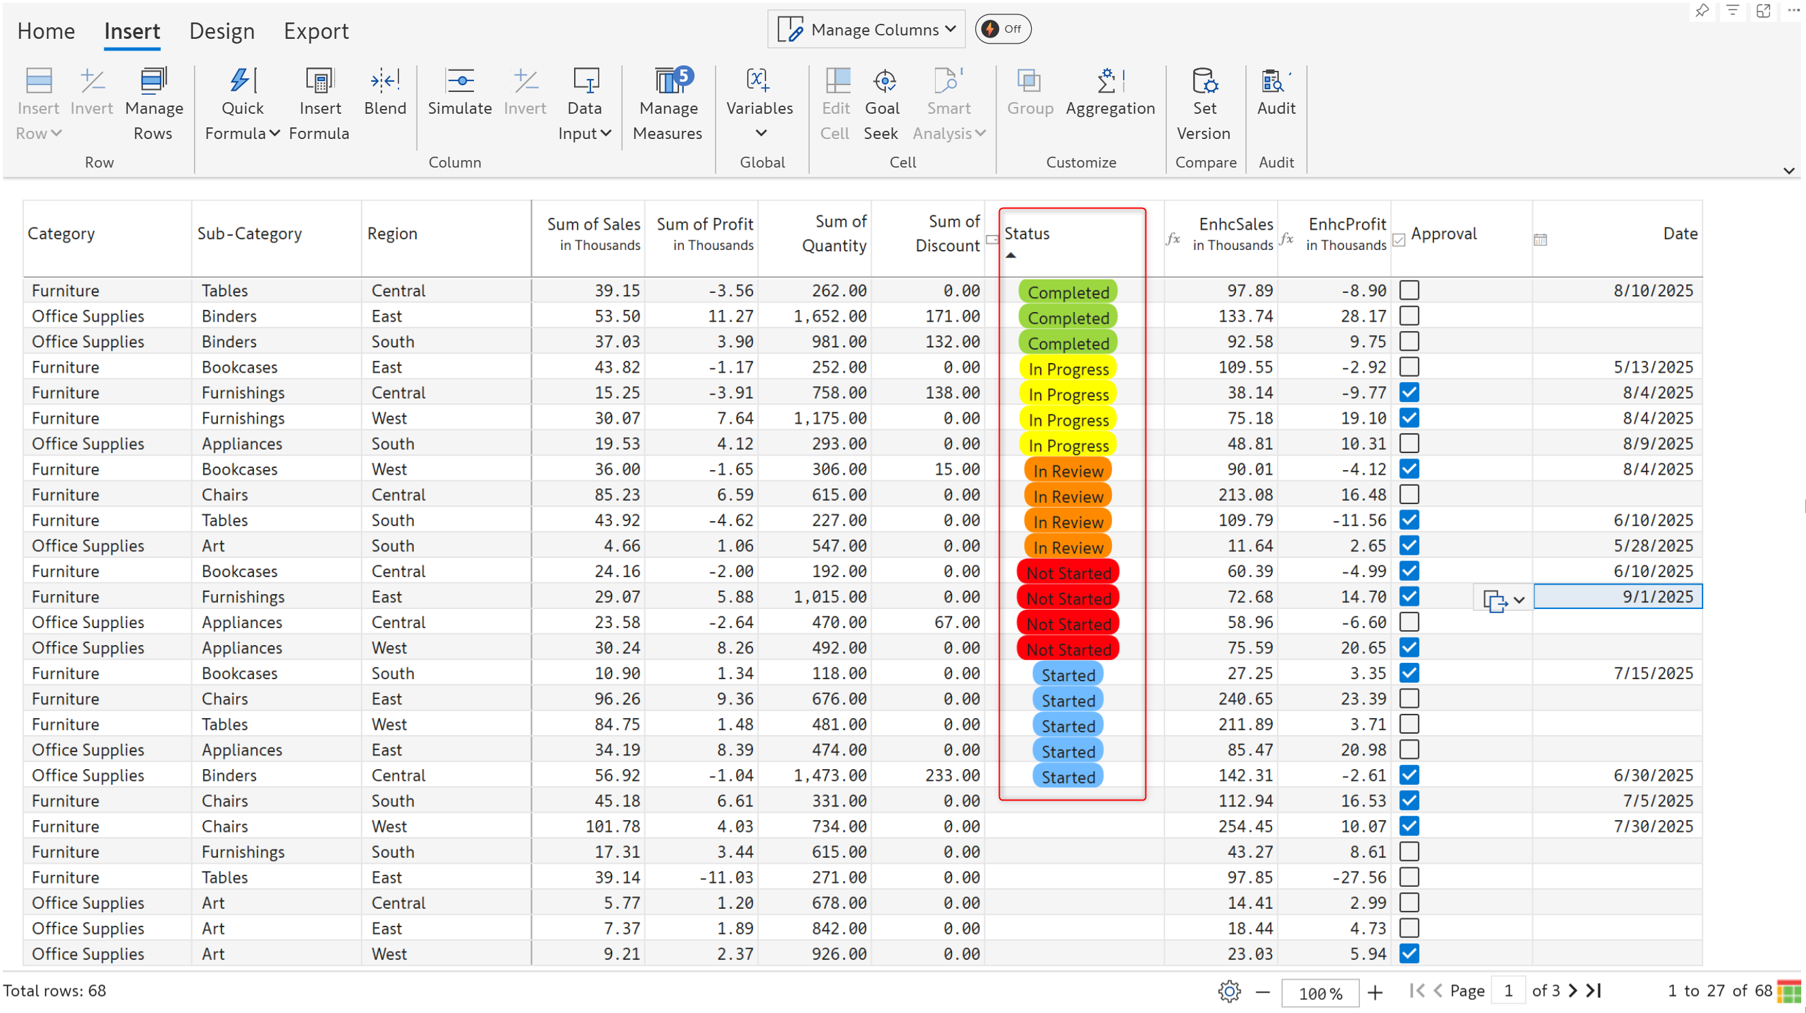Check Approval box for Furniture Tables Central row
Screen dimensions: 1806x1013
pyautogui.click(x=1408, y=290)
